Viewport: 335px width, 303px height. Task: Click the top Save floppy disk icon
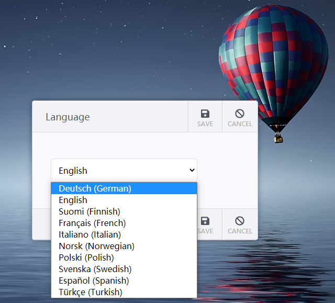tap(205, 114)
